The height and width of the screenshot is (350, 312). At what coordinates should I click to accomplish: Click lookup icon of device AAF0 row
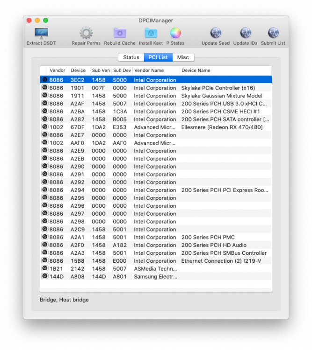coord(45,142)
